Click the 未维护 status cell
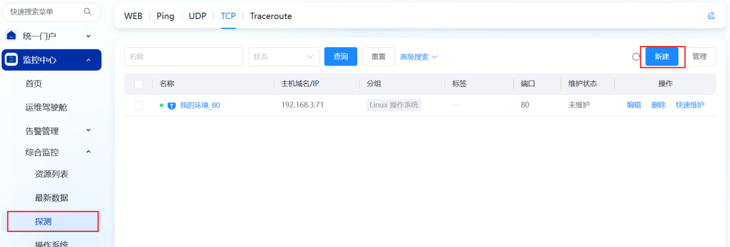Screen dimensions: 730x247 coord(579,105)
